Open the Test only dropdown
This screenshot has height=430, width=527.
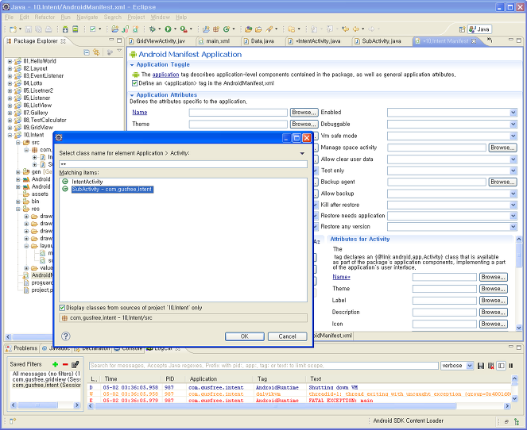pos(513,171)
